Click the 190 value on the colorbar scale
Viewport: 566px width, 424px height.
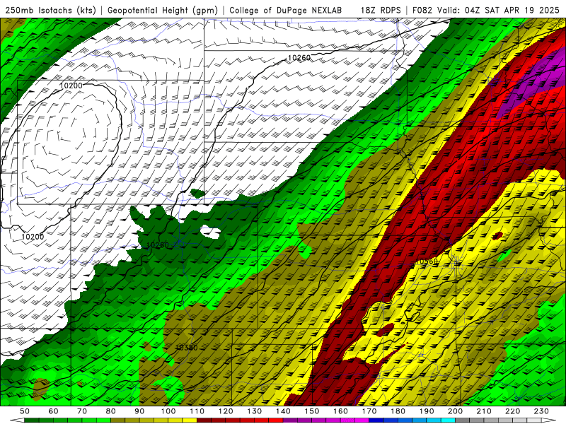(x=427, y=411)
